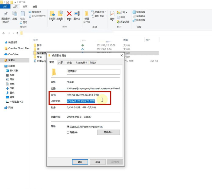Screen dimensions: 212x189
Task: Open the recent locations dropdown arrow
Action: (x=13, y=33)
